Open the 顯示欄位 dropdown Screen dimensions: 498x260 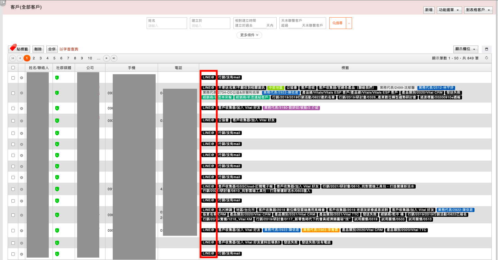coord(465,49)
